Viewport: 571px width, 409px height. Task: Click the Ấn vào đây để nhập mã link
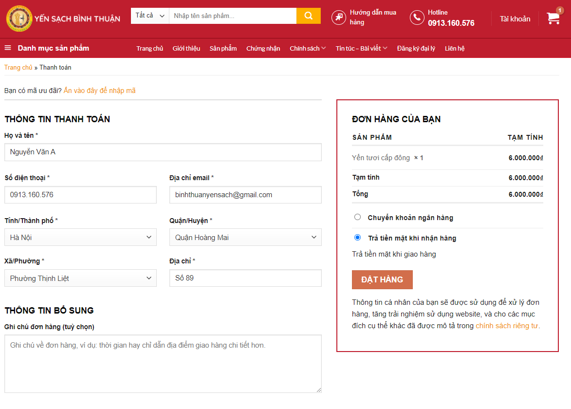[99, 91]
